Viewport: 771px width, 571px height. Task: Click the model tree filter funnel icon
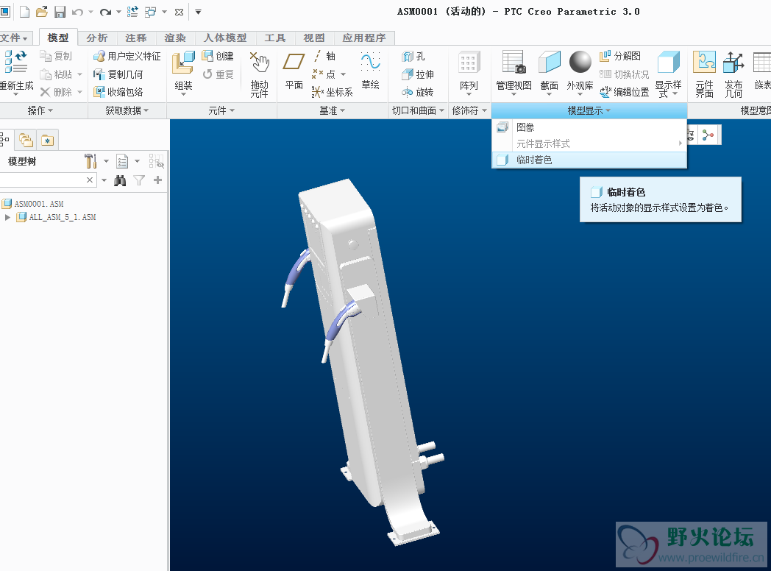click(x=139, y=180)
